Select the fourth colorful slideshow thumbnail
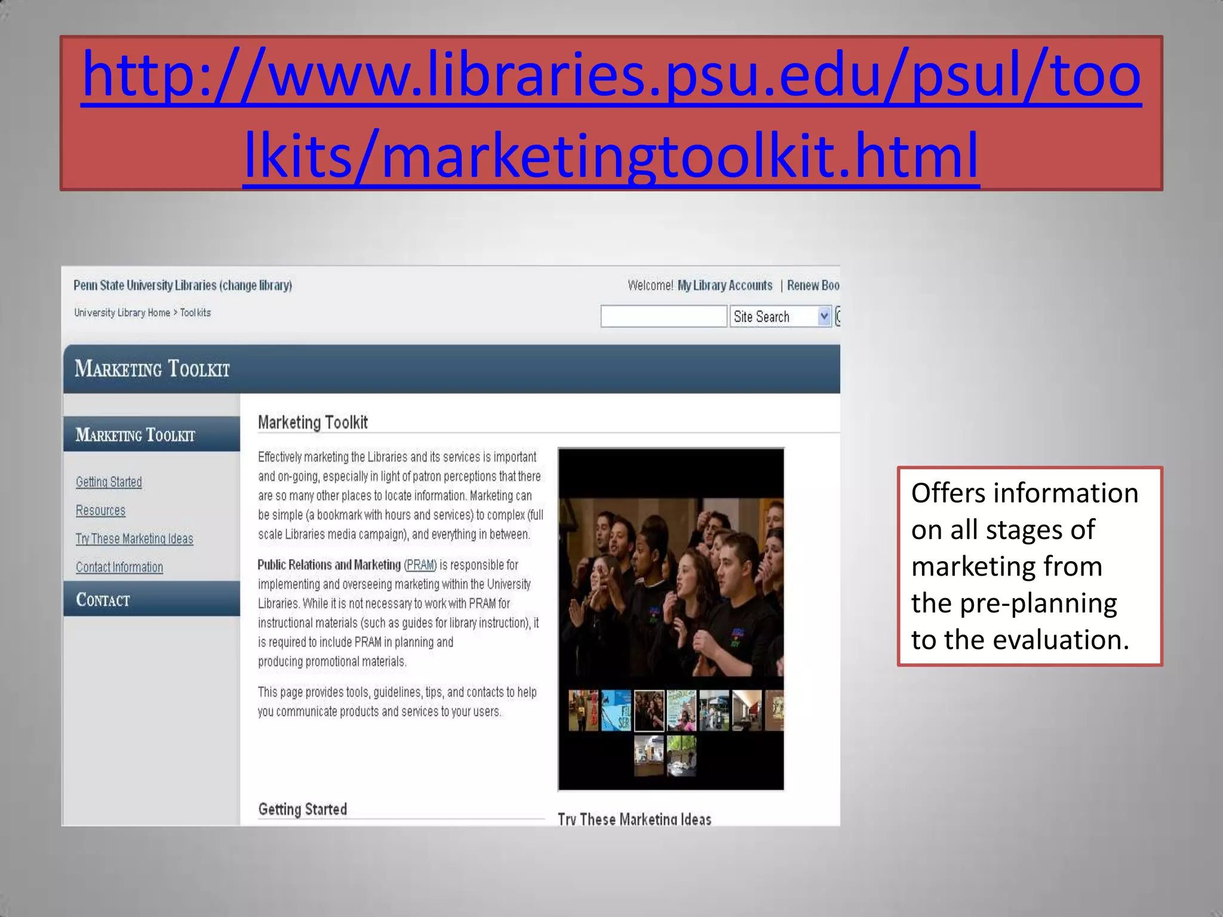The height and width of the screenshot is (917, 1223). click(681, 710)
